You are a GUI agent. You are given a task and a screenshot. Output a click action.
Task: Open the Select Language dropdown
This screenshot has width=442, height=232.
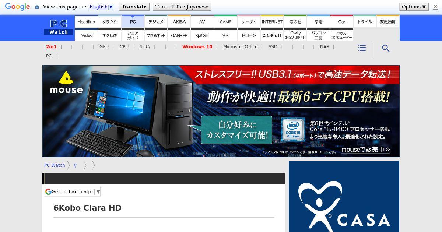[73, 191]
